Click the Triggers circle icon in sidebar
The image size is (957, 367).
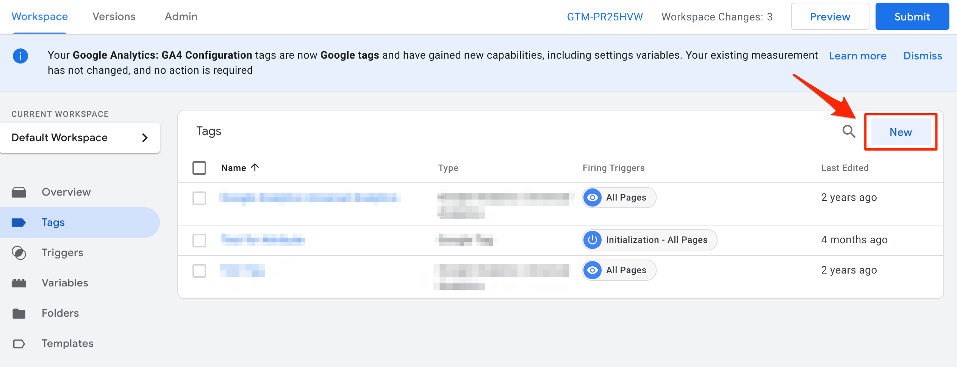point(19,253)
